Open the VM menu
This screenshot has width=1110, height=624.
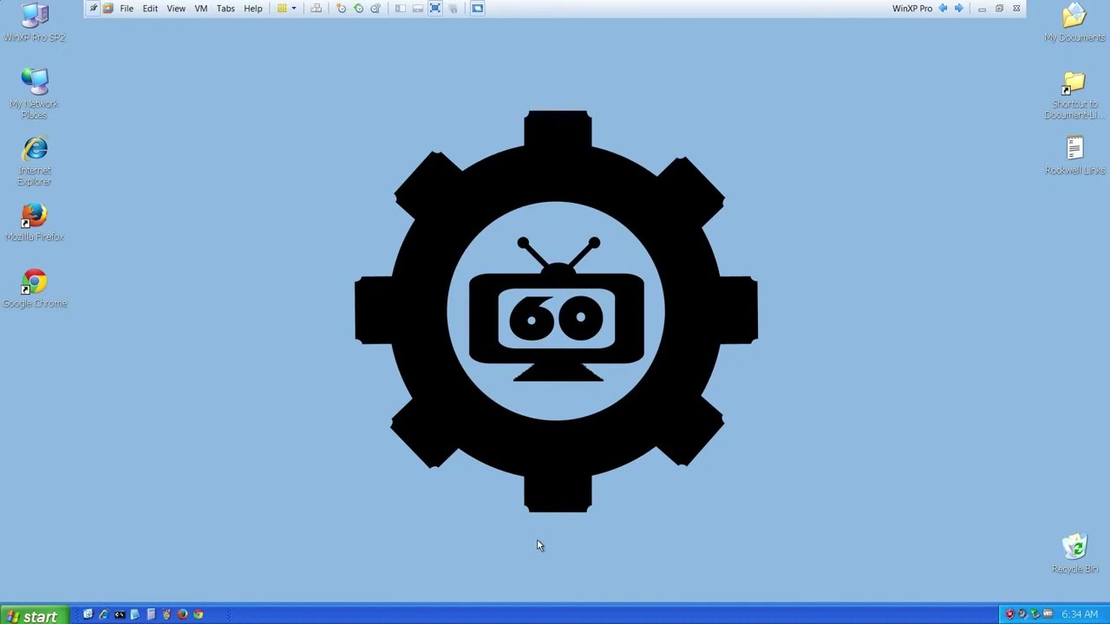click(x=201, y=9)
